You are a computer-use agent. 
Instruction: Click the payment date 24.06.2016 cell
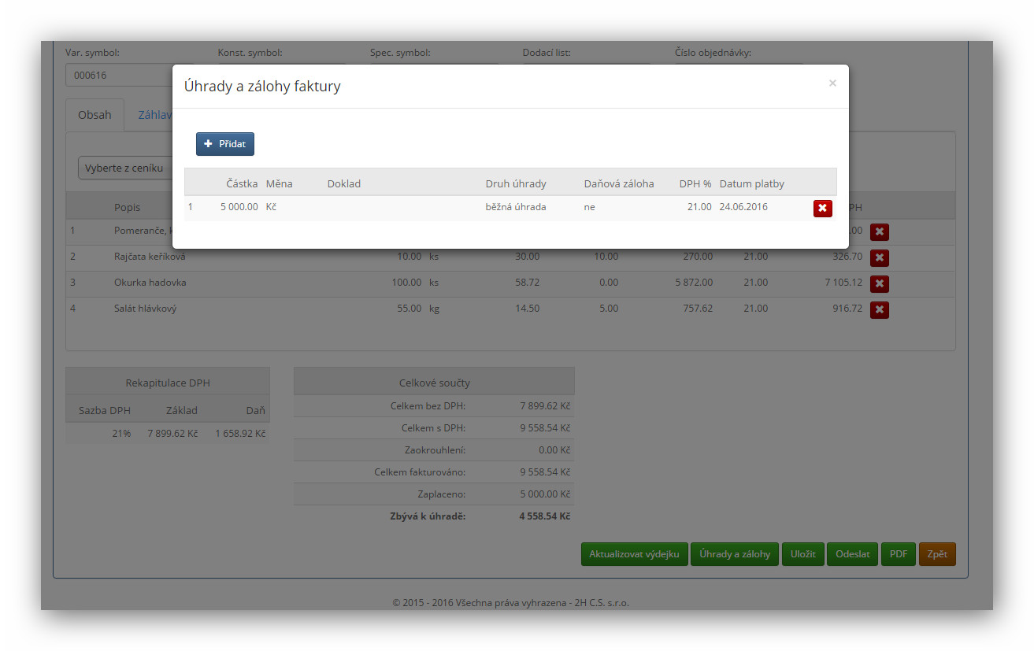pyautogui.click(x=743, y=207)
